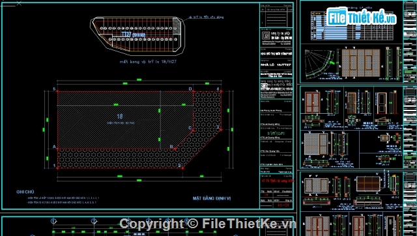
Task: Click the MẶT BẰNG ĐỊNH VỊ title
Action: pyautogui.click(x=212, y=198)
